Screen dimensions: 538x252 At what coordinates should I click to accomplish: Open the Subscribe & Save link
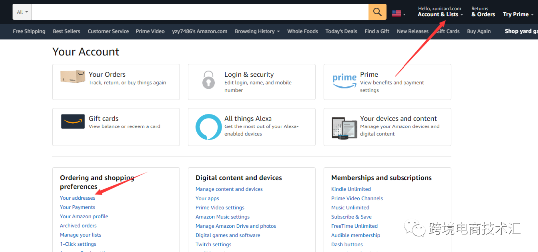pos(351,217)
